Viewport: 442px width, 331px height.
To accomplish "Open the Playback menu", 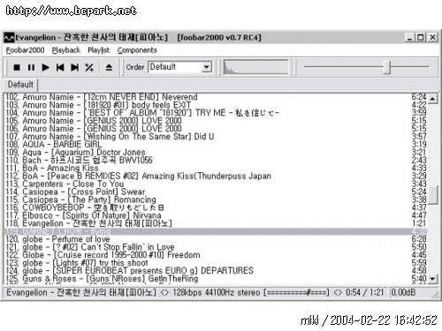I will (x=66, y=50).
